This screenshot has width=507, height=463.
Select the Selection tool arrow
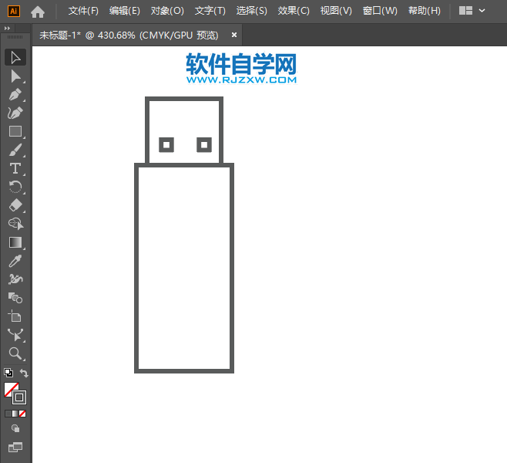[15, 58]
